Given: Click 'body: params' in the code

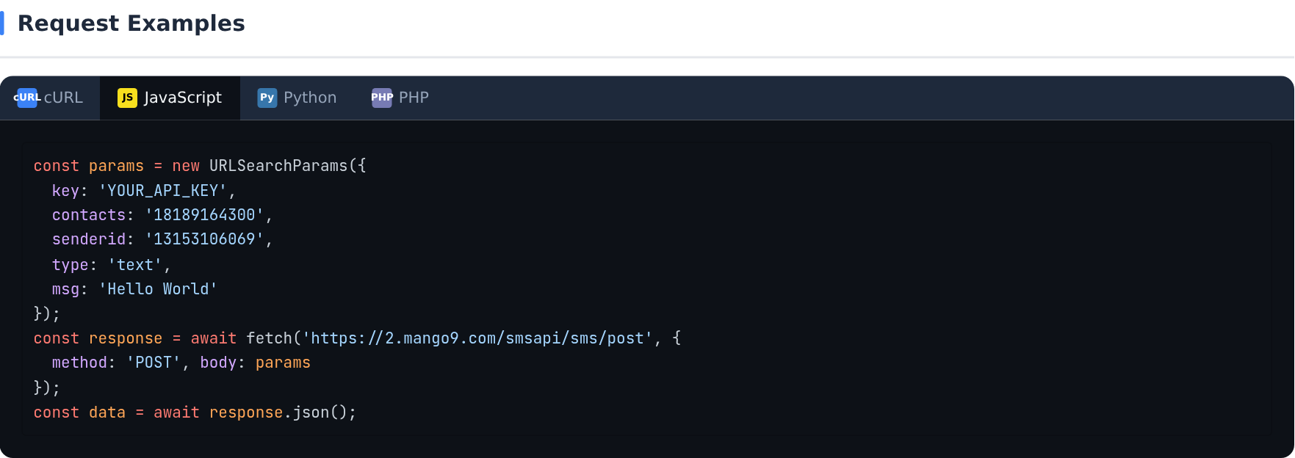Looking at the screenshot, I should tap(255, 363).
